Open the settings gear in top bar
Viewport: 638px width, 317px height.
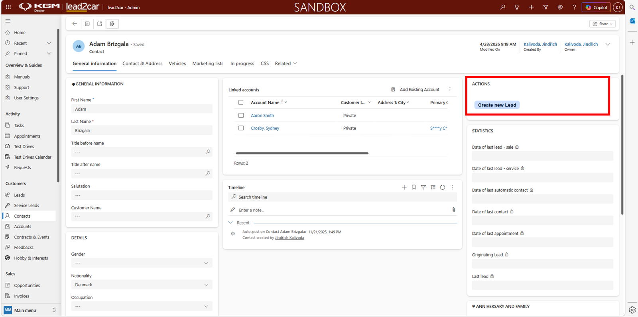pos(560,7)
